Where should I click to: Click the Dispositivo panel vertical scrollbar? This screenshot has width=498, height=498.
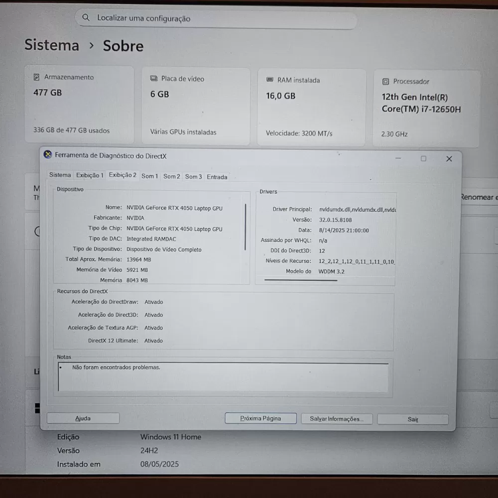[x=245, y=227]
